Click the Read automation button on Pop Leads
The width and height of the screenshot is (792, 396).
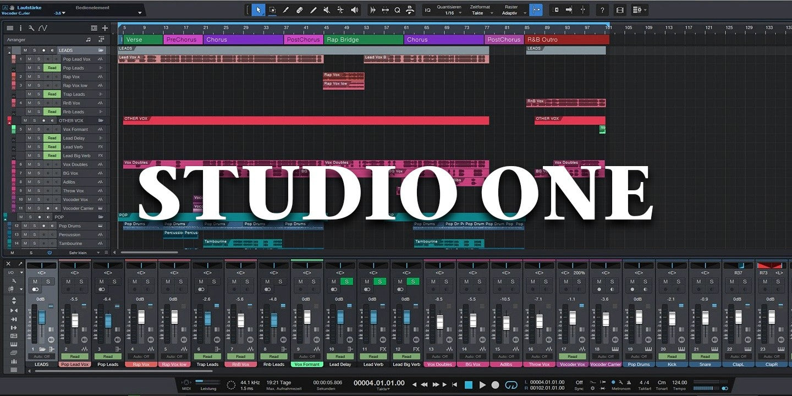click(52, 68)
